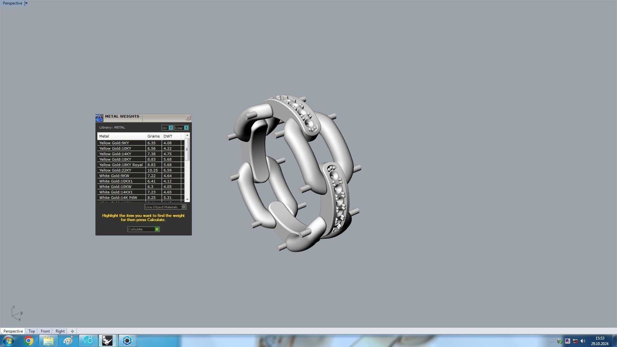The height and width of the screenshot is (347, 617).
Task: Click the metal list scroll down arrow
Action: point(187,199)
